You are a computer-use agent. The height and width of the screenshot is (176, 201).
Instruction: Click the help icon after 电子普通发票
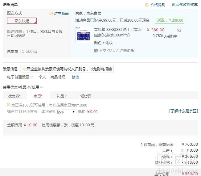click(32, 77)
